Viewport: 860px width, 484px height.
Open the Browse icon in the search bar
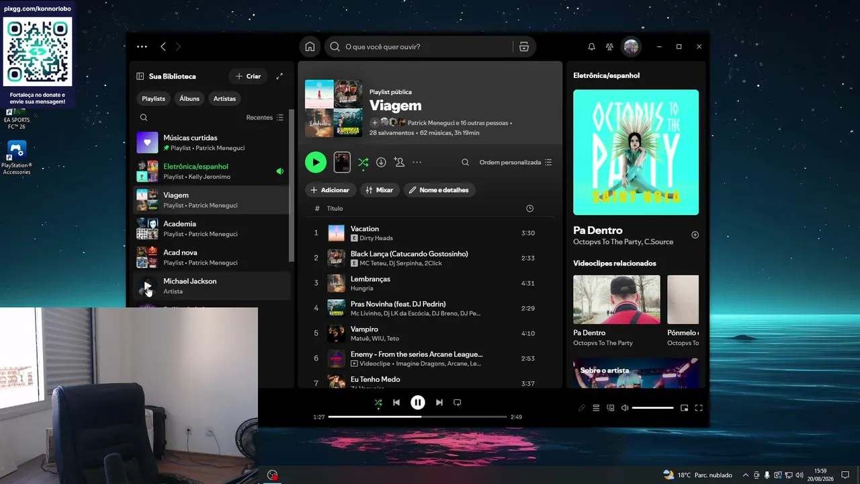tap(524, 46)
